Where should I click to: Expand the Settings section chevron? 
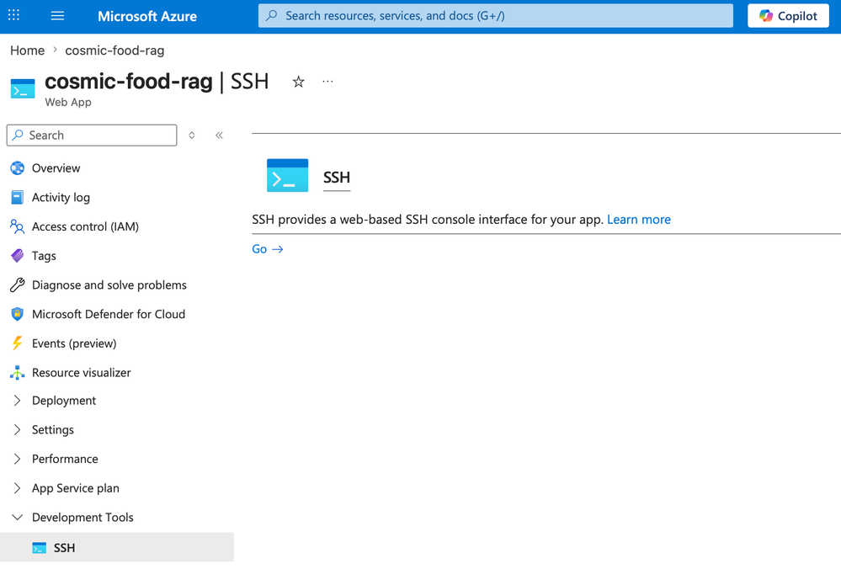click(17, 429)
